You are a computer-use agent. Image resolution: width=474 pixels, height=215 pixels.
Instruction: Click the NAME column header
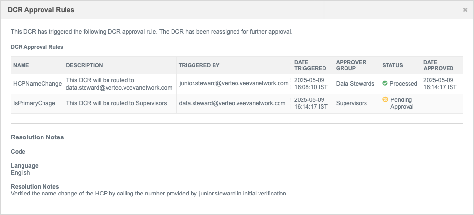click(x=21, y=65)
